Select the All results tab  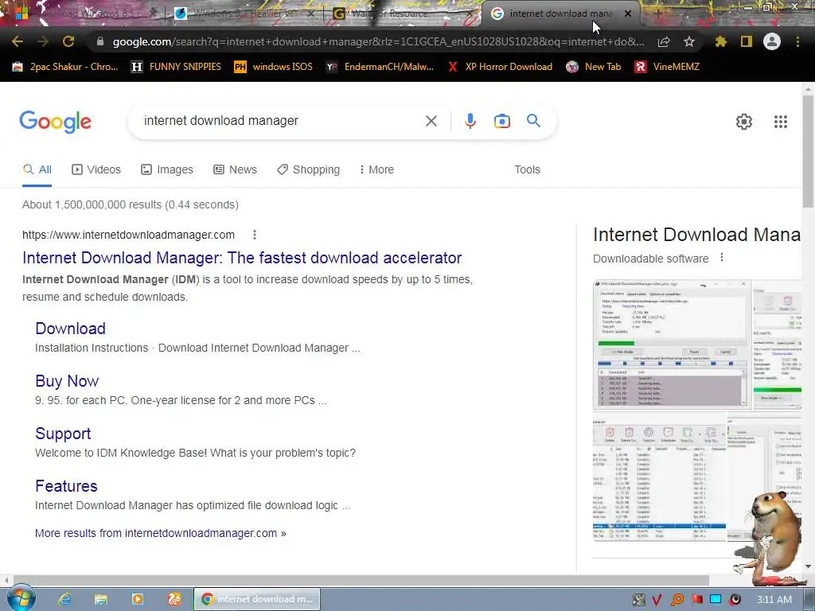(x=37, y=170)
